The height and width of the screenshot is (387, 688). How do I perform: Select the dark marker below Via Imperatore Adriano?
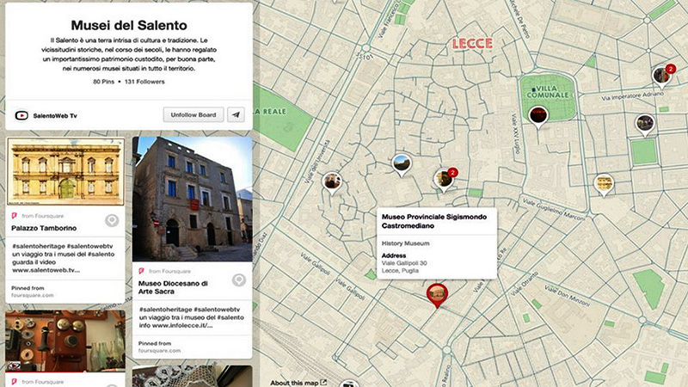(644, 125)
